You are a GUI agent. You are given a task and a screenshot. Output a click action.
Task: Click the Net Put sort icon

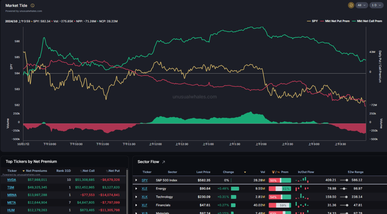point(107,171)
